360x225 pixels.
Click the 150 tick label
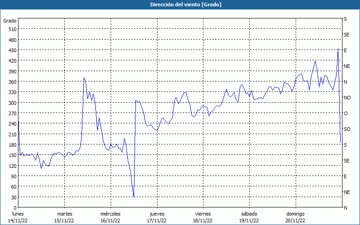click(13, 155)
